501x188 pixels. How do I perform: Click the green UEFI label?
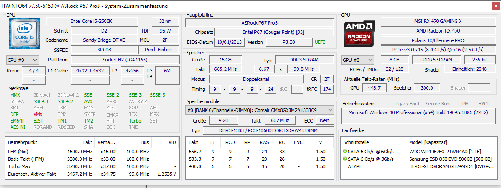320,42
